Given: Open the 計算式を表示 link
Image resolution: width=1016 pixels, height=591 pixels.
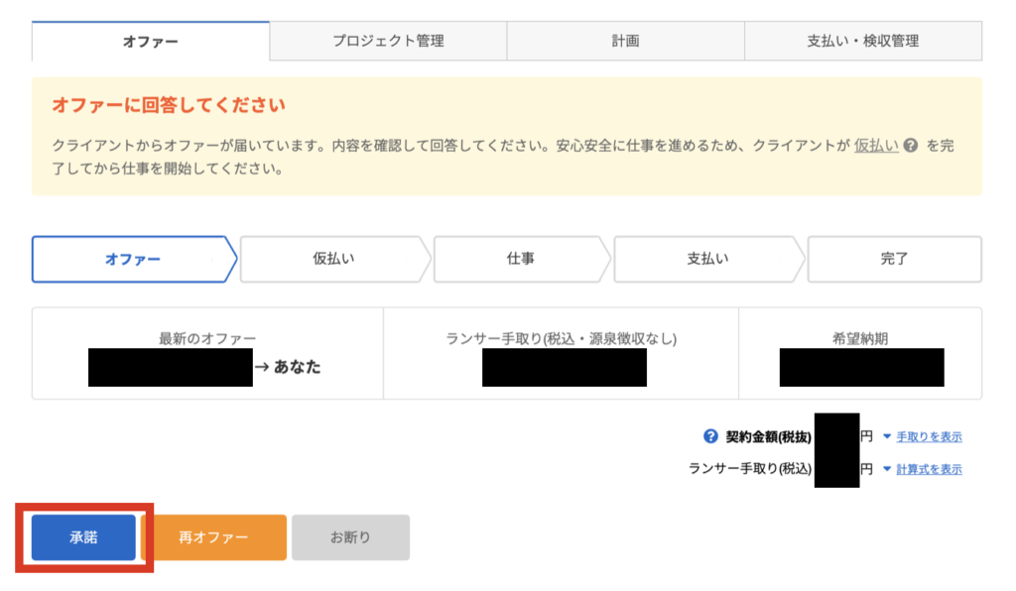Looking at the screenshot, I should (929, 469).
